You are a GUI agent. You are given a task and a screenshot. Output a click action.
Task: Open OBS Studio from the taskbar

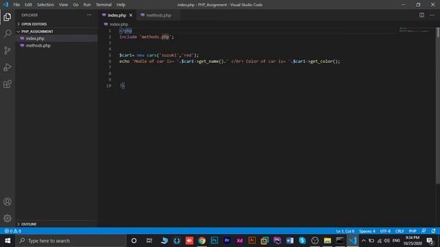pos(315,241)
